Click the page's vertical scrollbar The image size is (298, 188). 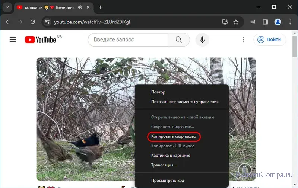[295, 112]
